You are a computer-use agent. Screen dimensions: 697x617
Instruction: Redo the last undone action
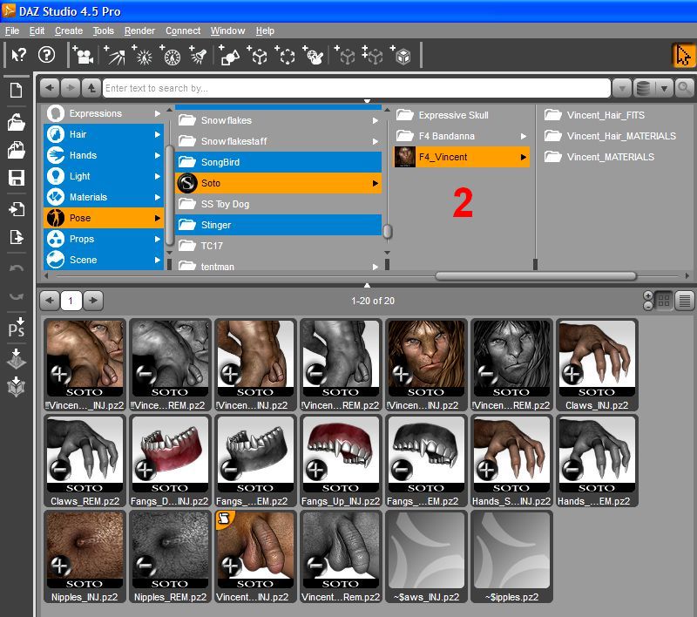point(17,296)
